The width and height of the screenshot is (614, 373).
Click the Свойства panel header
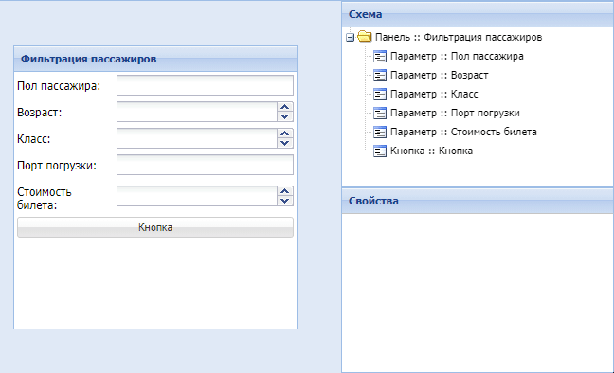tap(478, 201)
